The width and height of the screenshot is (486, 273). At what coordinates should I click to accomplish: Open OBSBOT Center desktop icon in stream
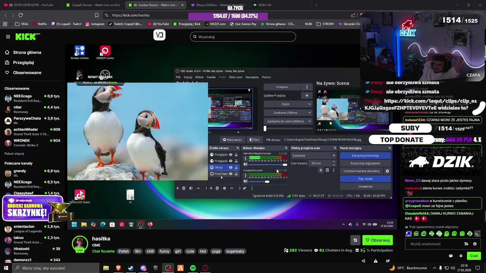(105, 52)
